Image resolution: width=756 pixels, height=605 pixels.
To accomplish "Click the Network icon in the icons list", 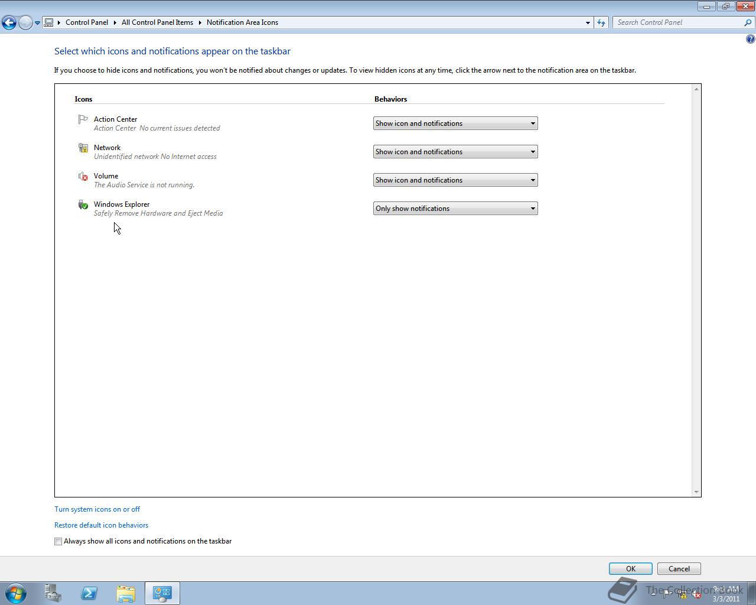I will pos(83,148).
